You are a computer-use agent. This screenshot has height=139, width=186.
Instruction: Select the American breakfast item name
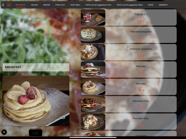(141, 49)
